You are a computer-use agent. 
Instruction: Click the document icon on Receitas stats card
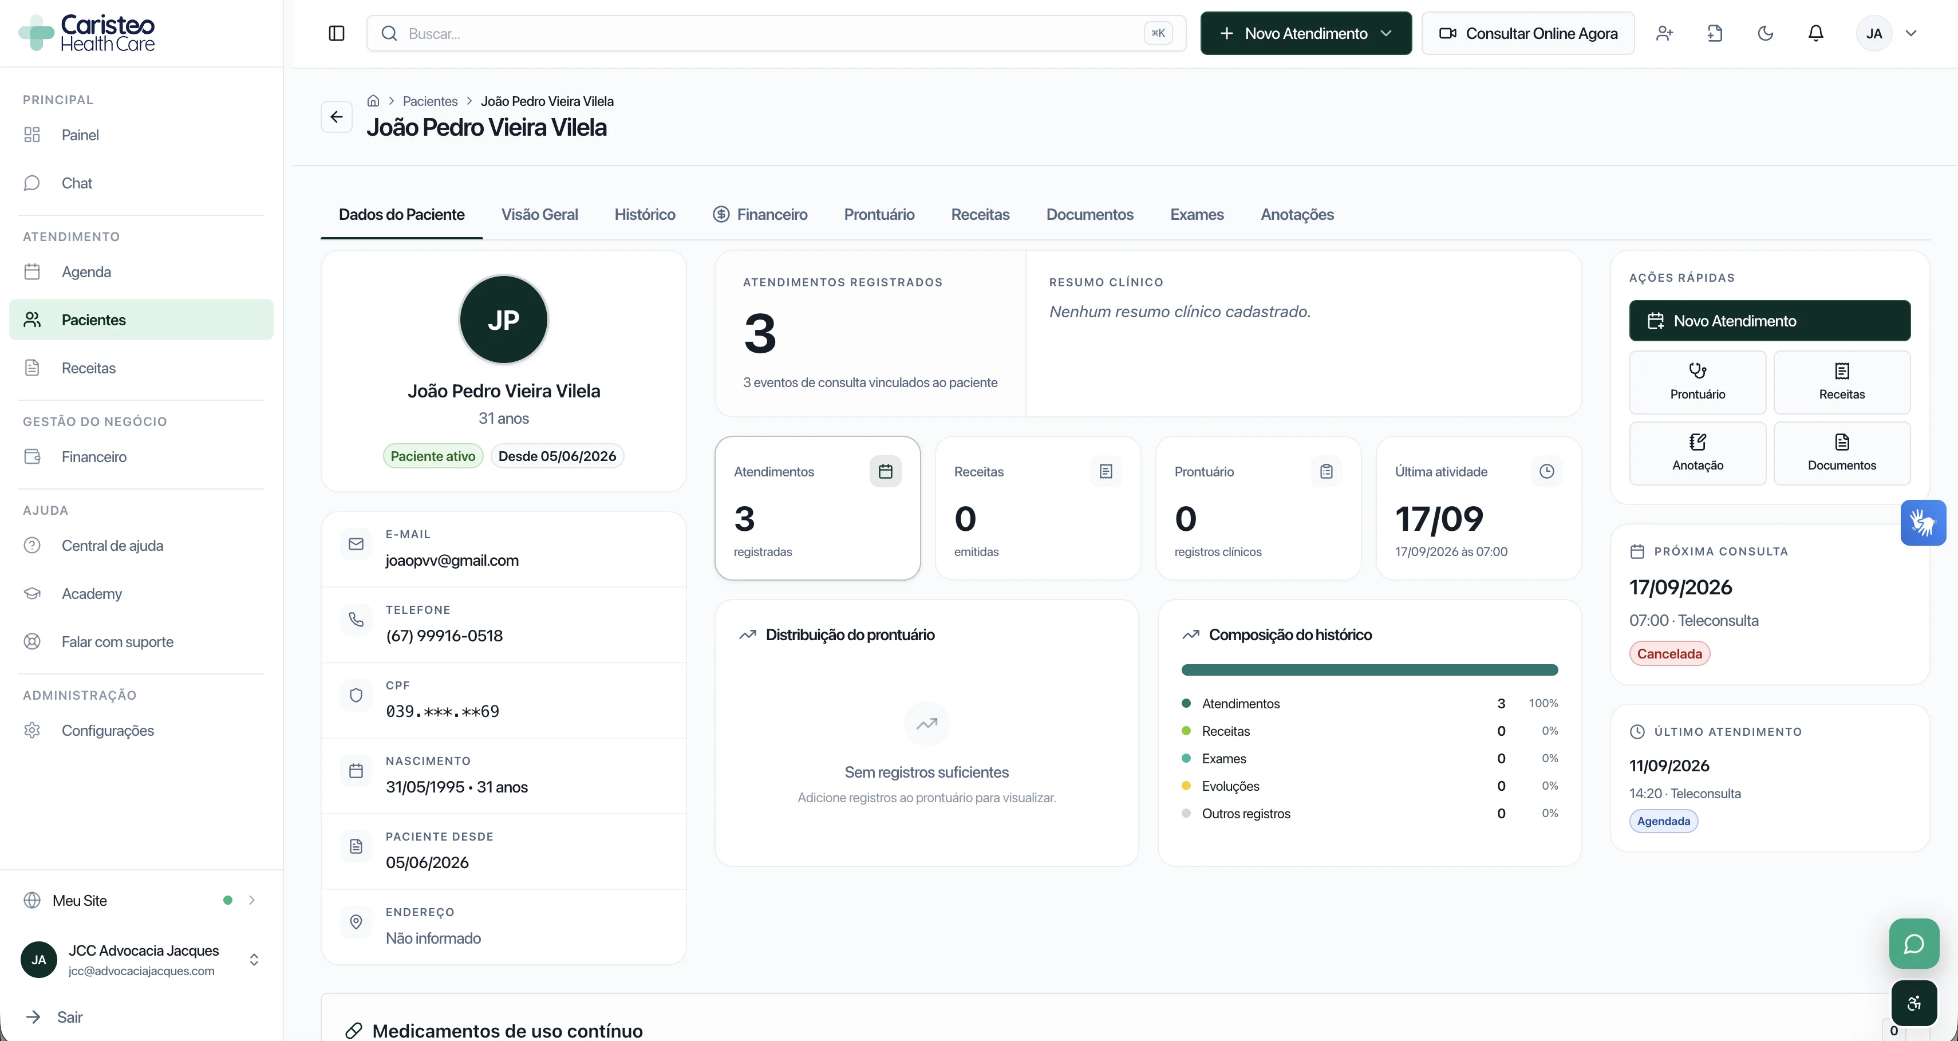[1105, 471]
